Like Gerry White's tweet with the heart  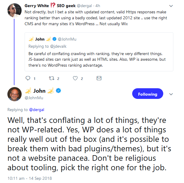75,78
